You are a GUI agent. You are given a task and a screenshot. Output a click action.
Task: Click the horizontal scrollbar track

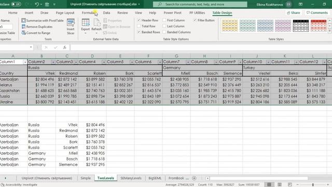(x=259, y=178)
